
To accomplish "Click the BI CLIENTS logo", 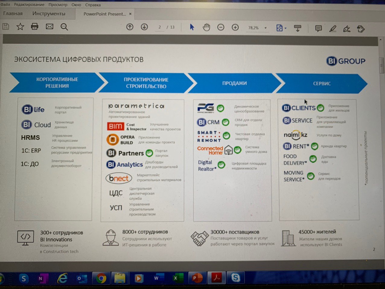I will [x=299, y=108].
